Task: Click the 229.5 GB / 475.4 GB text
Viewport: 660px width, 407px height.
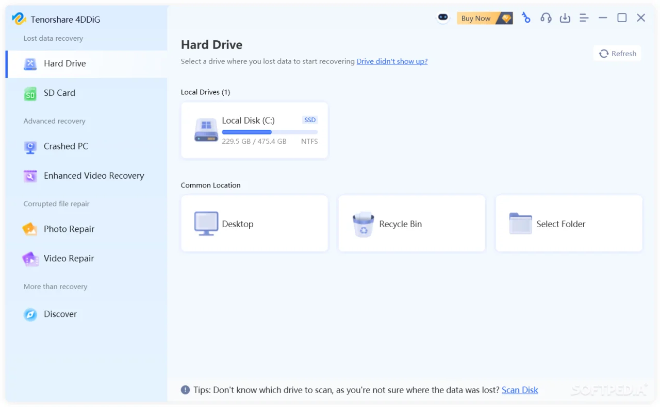Action: coord(254,141)
